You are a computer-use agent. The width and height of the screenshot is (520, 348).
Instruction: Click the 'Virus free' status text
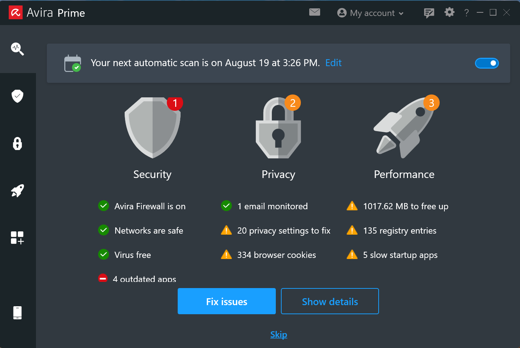pyautogui.click(x=133, y=255)
